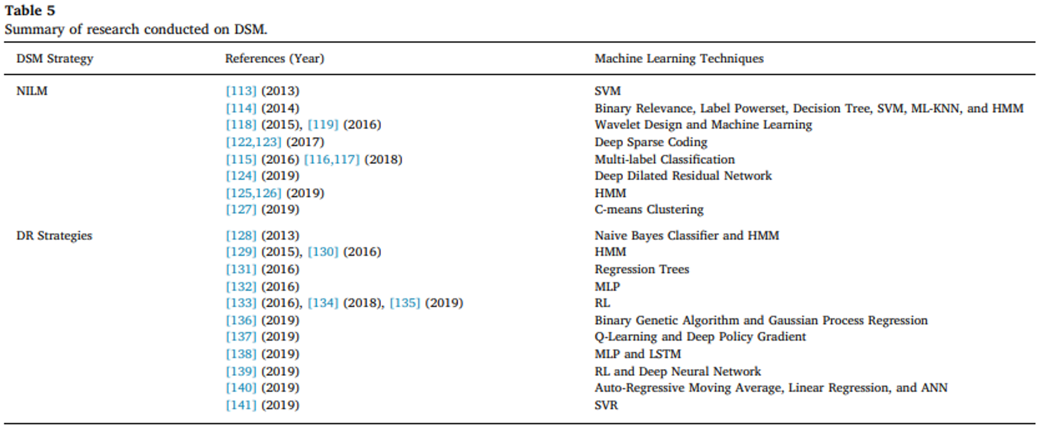Follow reference [131] for Regression Trees
1039x429 pixels.
(x=241, y=269)
